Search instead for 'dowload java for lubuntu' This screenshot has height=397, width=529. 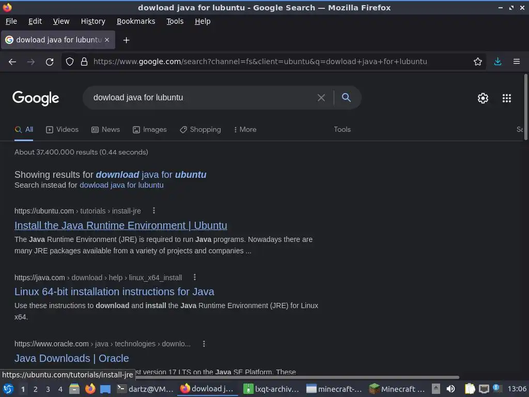(121, 186)
